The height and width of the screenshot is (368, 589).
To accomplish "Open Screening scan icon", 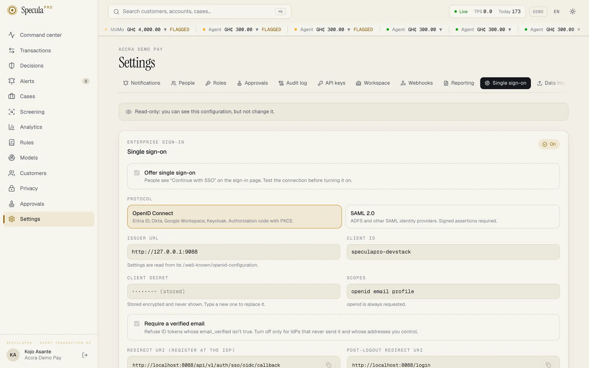I will click(12, 112).
